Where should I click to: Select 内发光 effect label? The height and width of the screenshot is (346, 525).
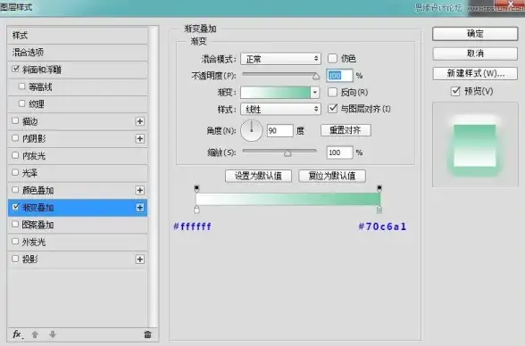(x=34, y=156)
